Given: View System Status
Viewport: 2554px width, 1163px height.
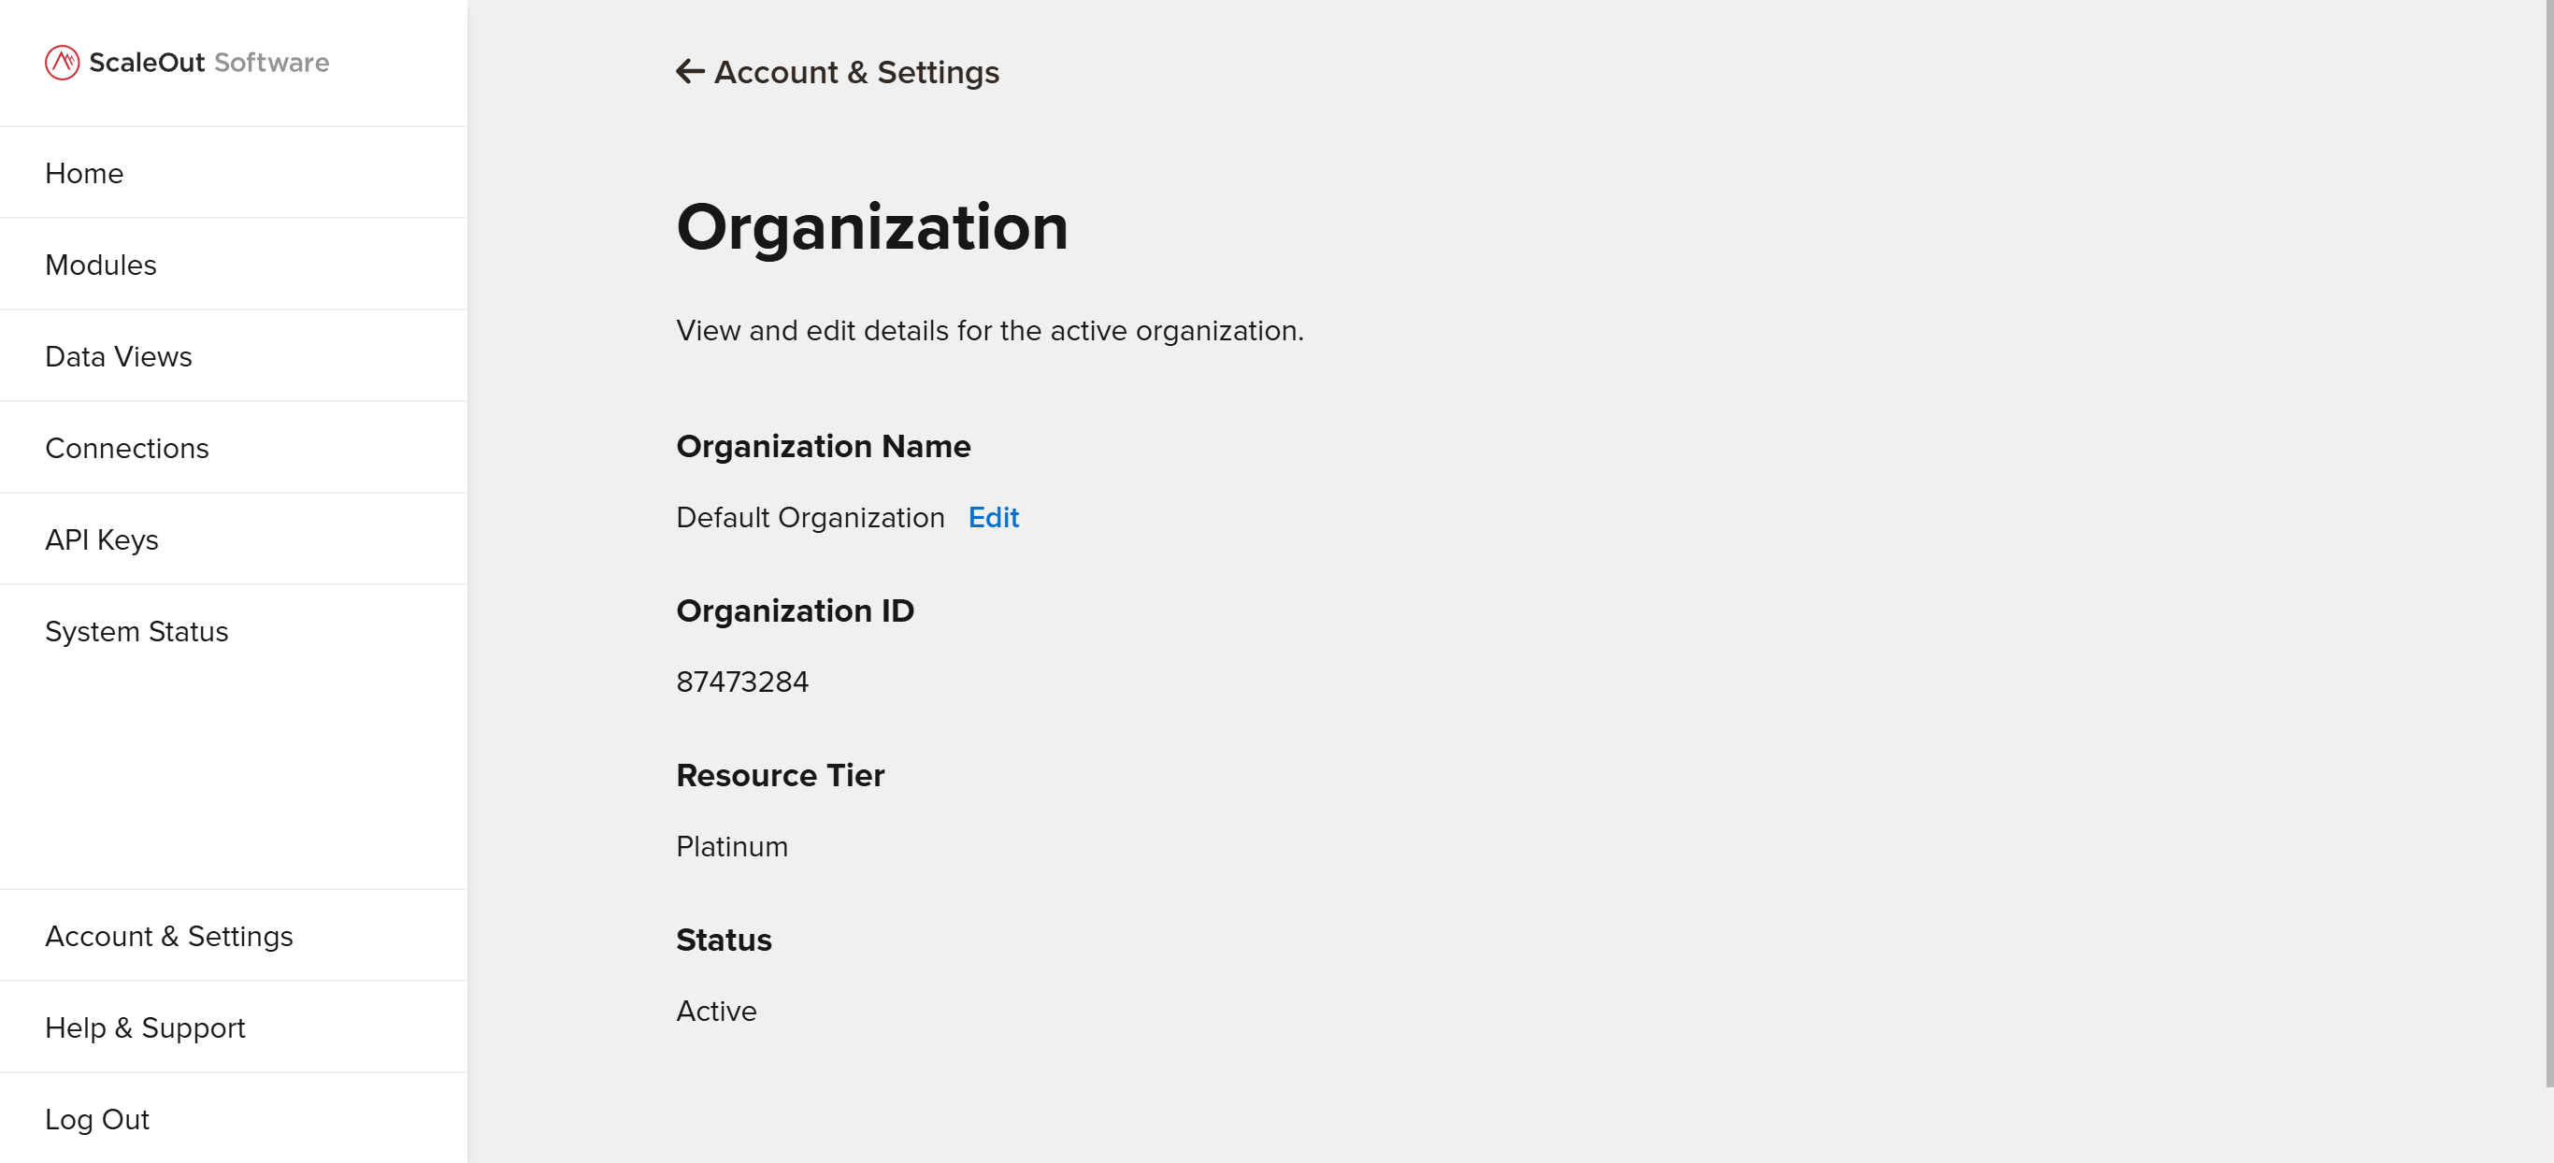Looking at the screenshot, I should [234, 630].
